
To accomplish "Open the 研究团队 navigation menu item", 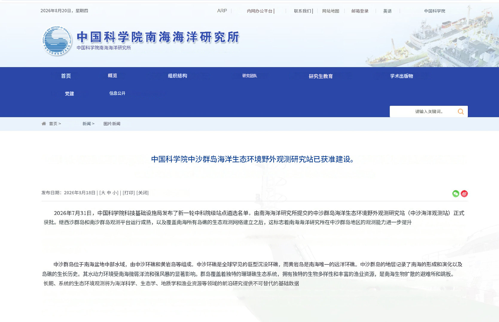I will click(250, 76).
